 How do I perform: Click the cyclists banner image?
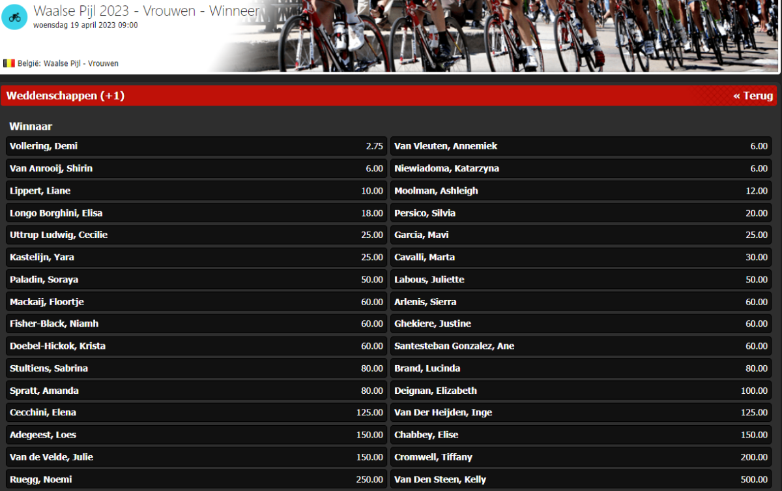coord(521,36)
